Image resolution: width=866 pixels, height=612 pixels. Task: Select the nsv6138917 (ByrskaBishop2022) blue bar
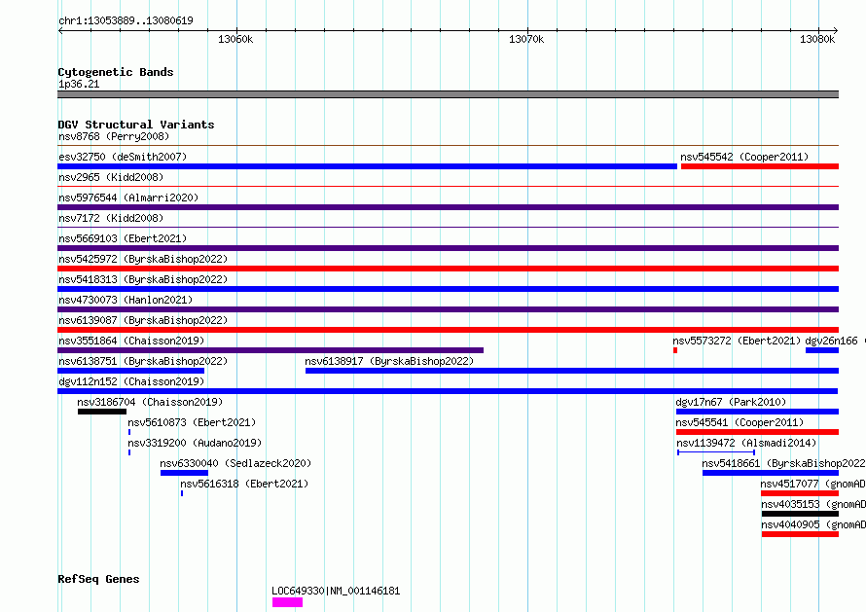pyautogui.click(x=572, y=371)
